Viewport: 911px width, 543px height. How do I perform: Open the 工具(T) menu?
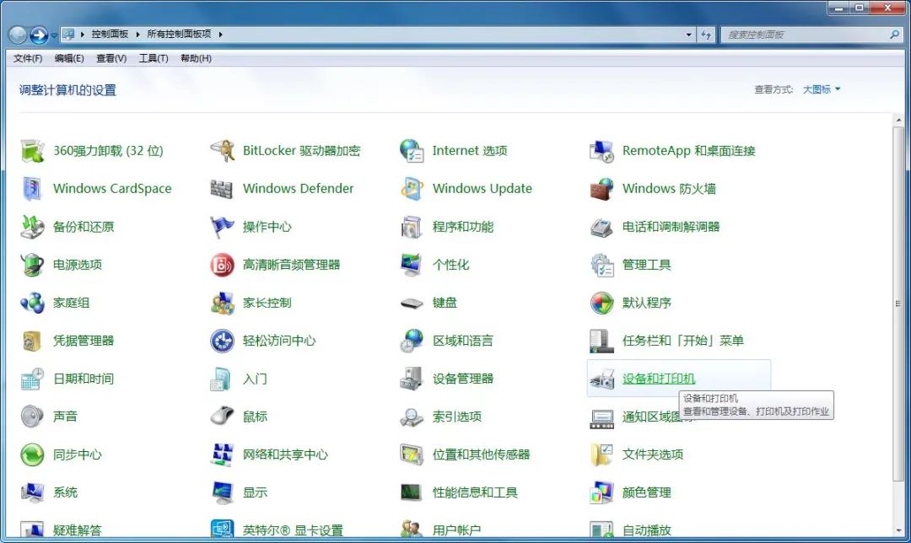tap(154, 58)
